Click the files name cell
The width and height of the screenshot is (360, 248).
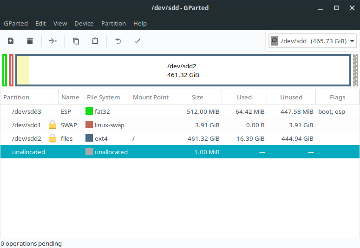click(66, 138)
